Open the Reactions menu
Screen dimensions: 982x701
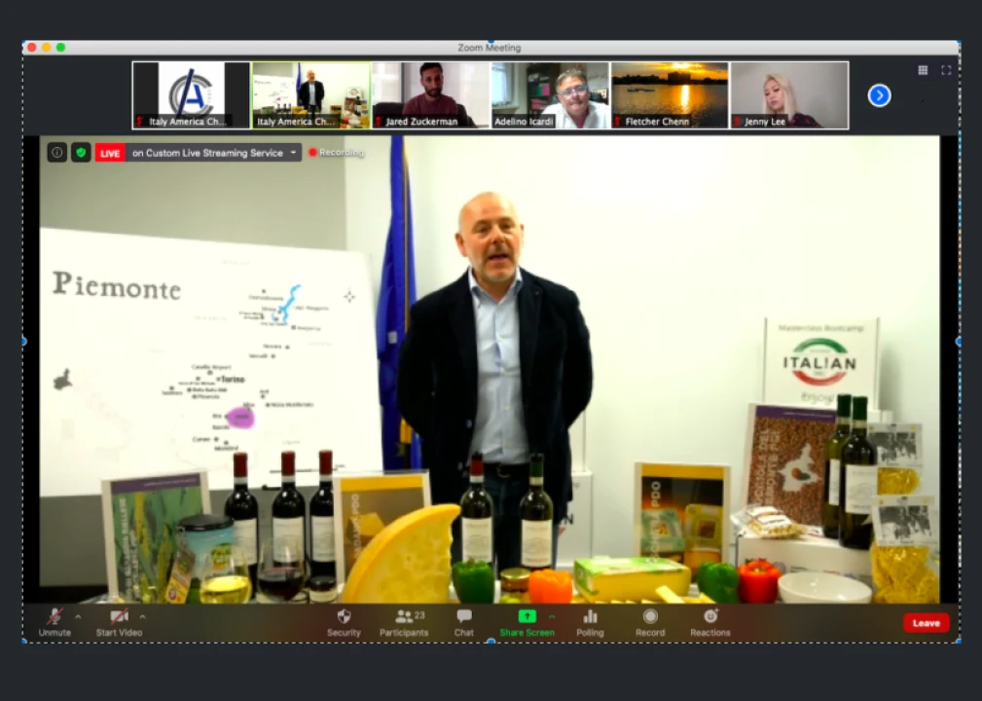(710, 621)
